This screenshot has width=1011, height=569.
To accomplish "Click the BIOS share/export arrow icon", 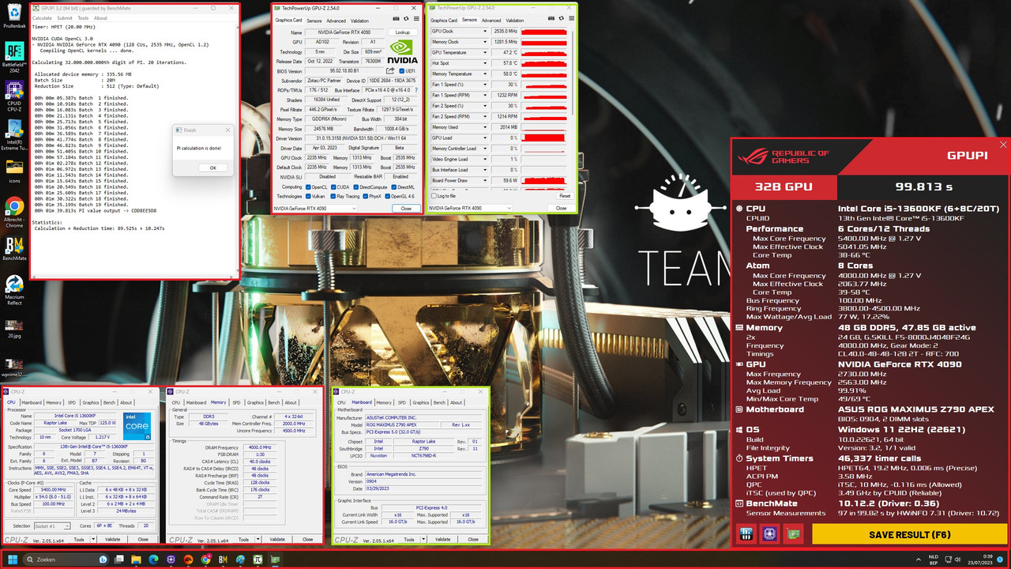I will tap(390, 70).
